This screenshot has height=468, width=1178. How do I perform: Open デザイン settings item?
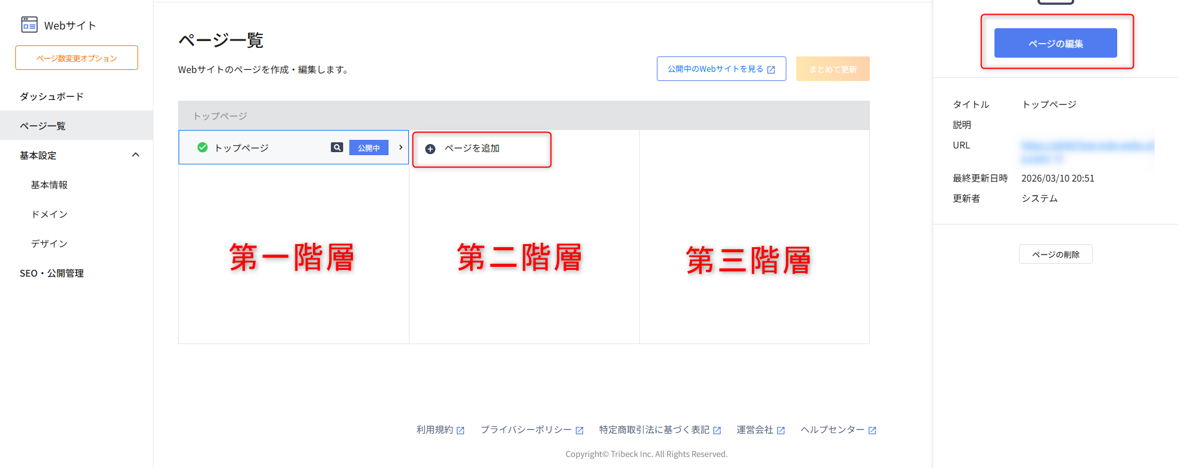[49, 244]
